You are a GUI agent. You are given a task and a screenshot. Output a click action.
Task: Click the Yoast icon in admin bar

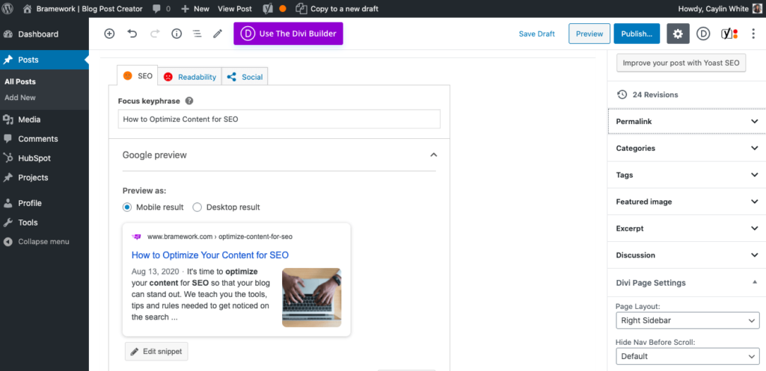pos(268,9)
